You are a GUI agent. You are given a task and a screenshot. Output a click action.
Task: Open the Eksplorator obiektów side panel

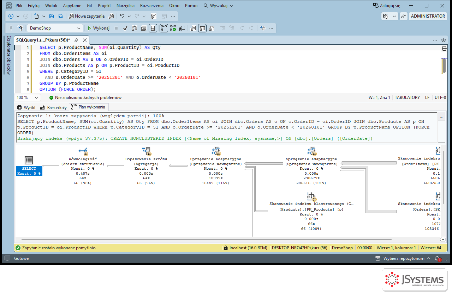tap(9, 55)
